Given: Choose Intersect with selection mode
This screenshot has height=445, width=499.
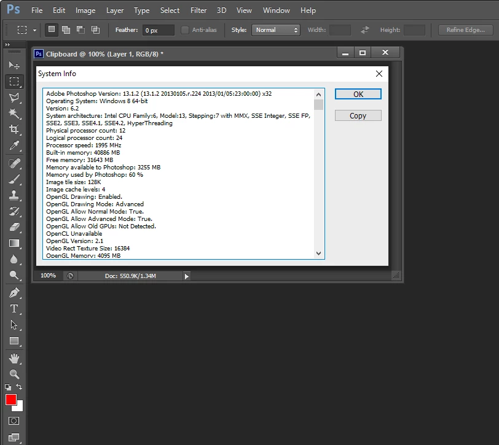Looking at the screenshot, I should (95, 29).
